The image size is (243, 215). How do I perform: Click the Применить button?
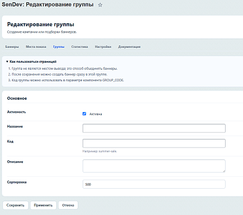(x=43, y=205)
